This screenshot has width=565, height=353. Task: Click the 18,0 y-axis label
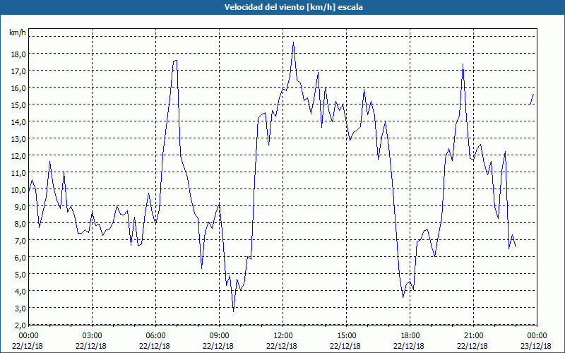pos(18,54)
